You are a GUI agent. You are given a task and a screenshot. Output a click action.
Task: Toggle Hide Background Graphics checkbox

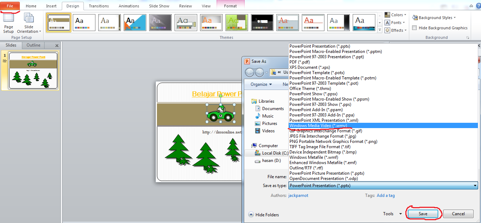click(414, 28)
